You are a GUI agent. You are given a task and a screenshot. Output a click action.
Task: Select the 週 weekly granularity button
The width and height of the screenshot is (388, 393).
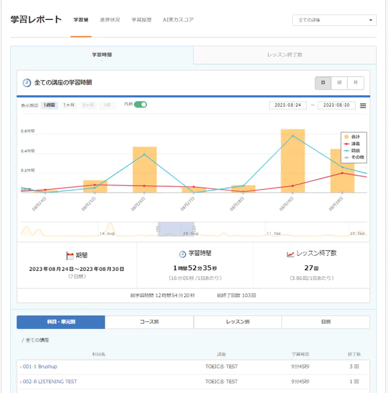pyautogui.click(x=339, y=83)
